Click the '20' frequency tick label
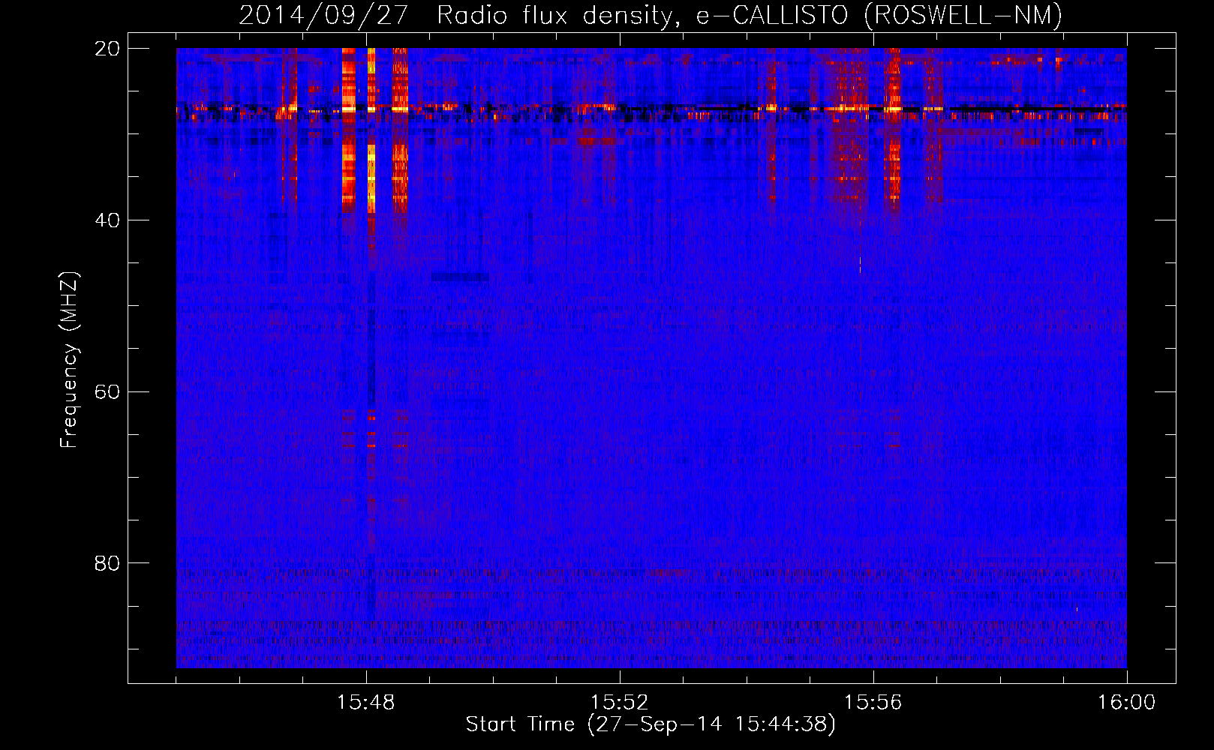Viewport: 1214px width, 750px height. tap(107, 49)
